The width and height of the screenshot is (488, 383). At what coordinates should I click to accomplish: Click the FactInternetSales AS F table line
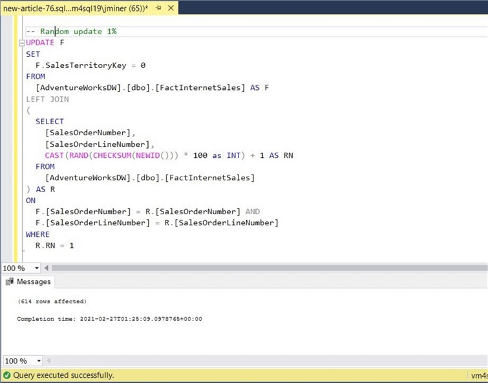pos(152,88)
